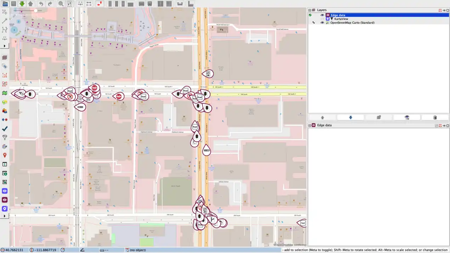This screenshot has height=253, width=450.
Task: Toggle the Layers list panel icon in sidebar
Action: tap(5, 57)
